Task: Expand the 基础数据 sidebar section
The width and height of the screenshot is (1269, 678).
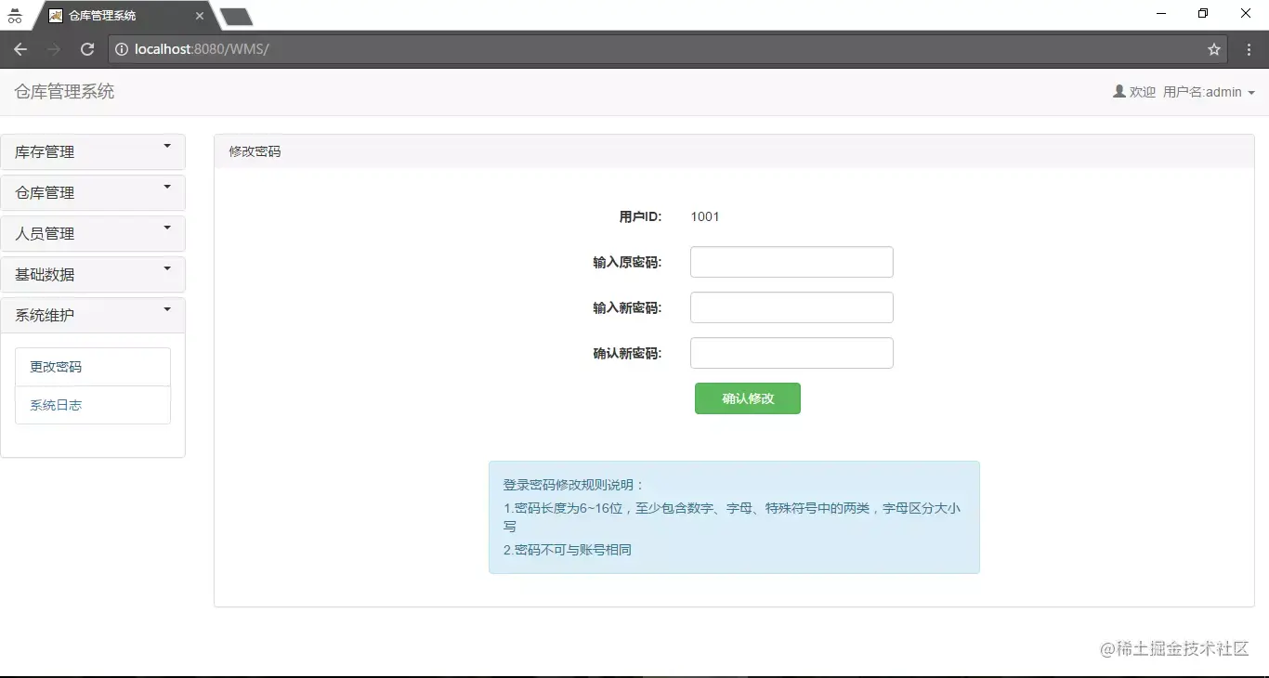Action: 93,275
